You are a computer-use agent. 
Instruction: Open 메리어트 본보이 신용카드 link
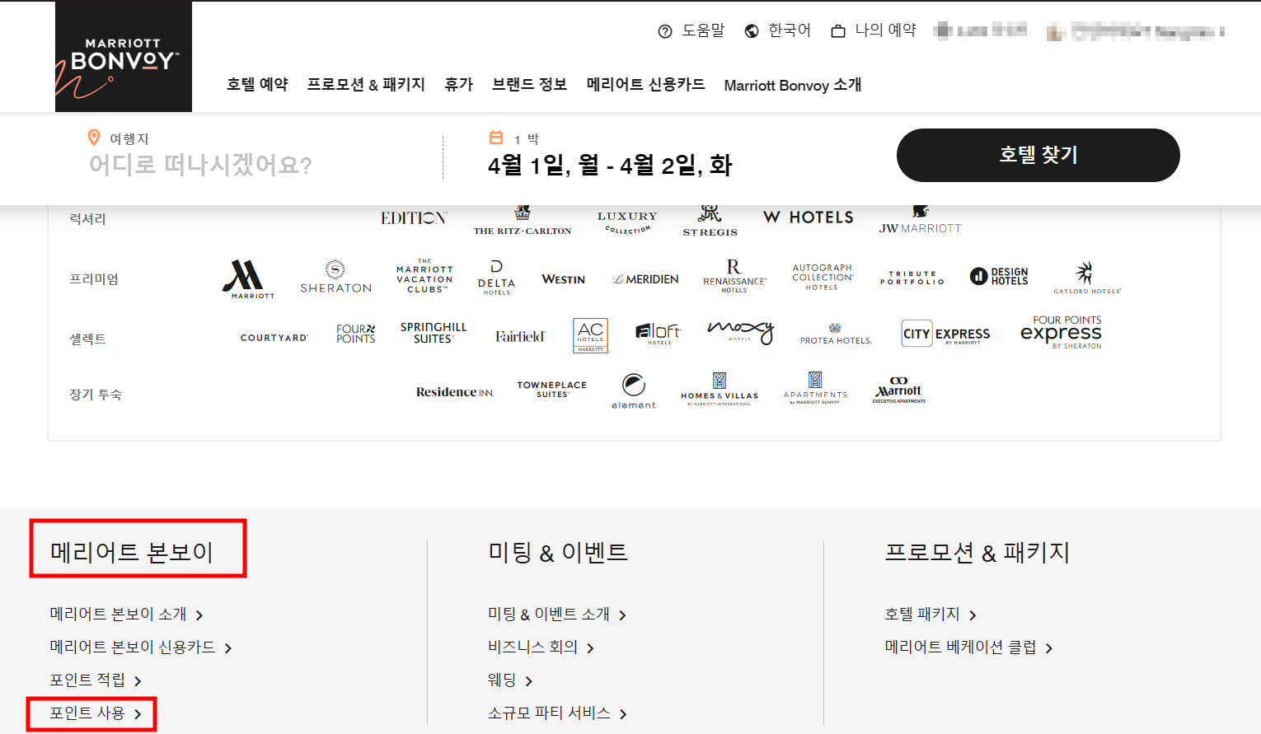141,648
